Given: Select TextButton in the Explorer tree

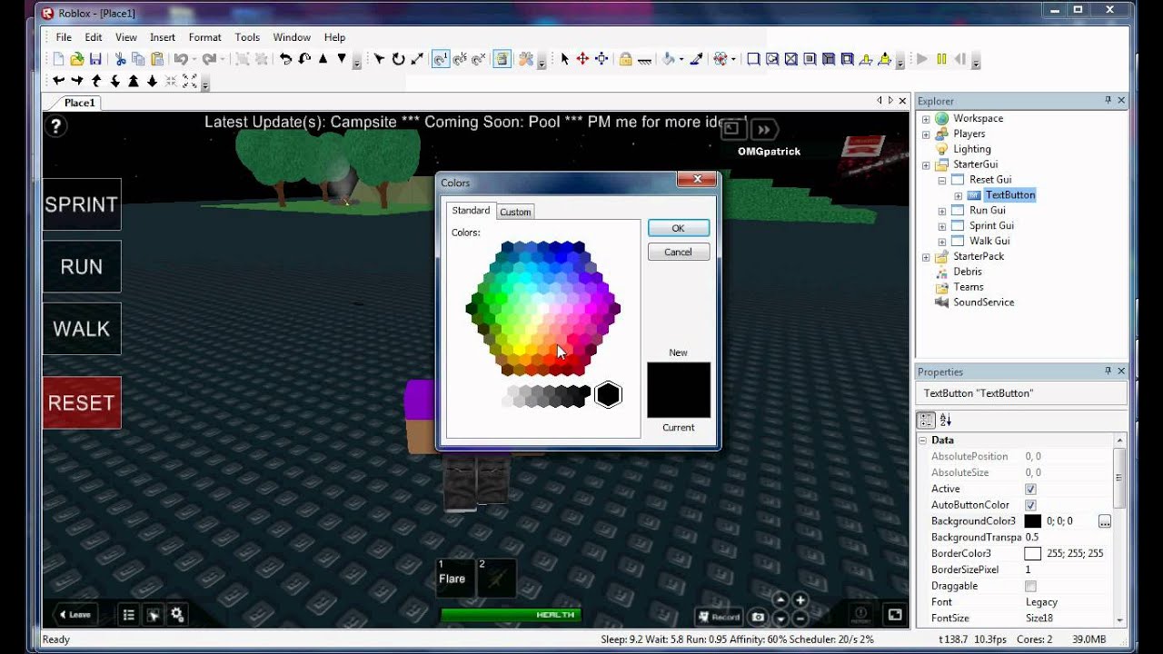Looking at the screenshot, I should [x=1009, y=195].
